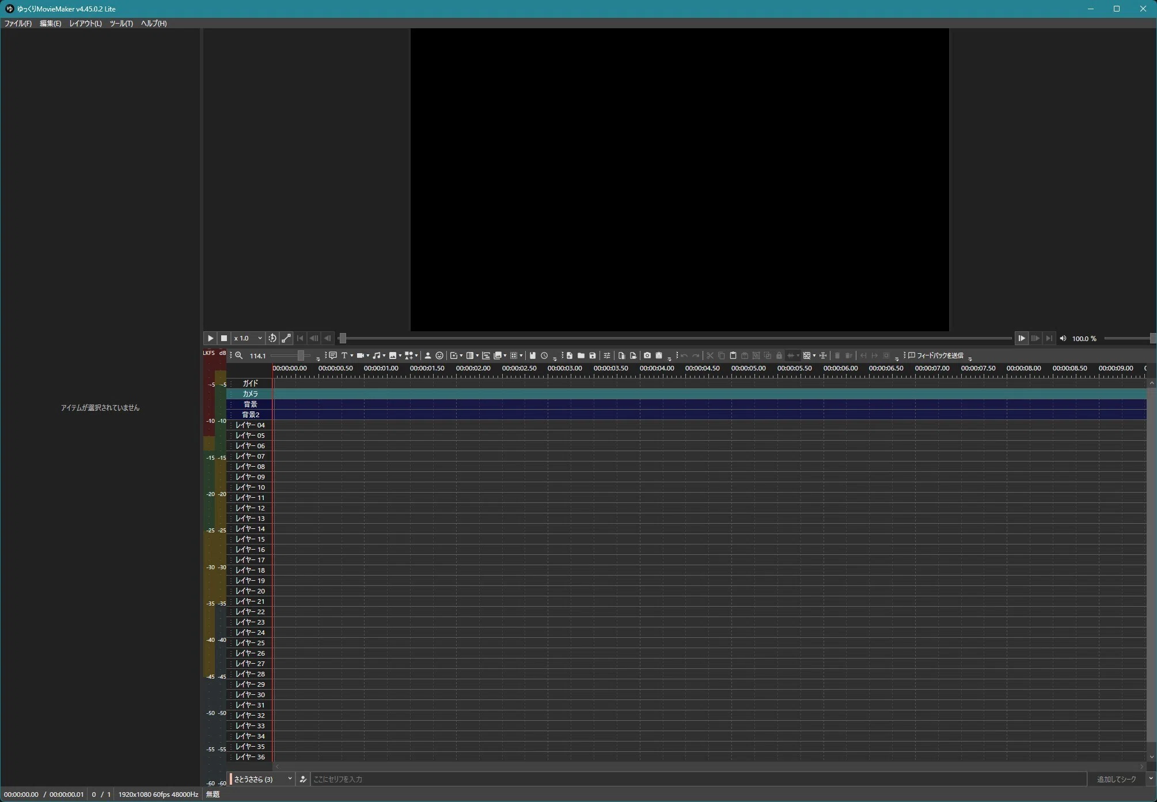The image size is (1157, 802).
Task: Expand the video item dropdown arrow
Action: click(368, 355)
